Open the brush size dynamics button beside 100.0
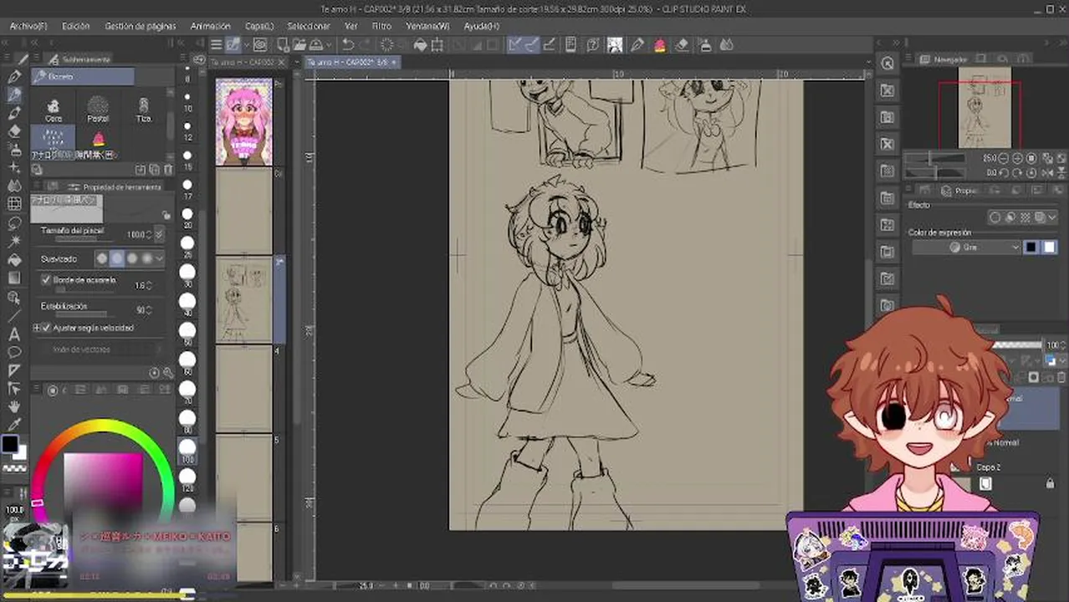This screenshot has width=1069, height=602. pos(159,235)
